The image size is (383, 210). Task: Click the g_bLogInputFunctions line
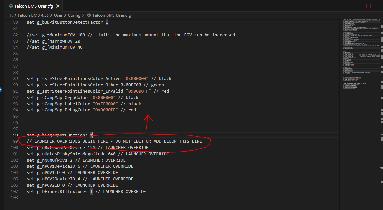pyautogui.click(x=60, y=135)
